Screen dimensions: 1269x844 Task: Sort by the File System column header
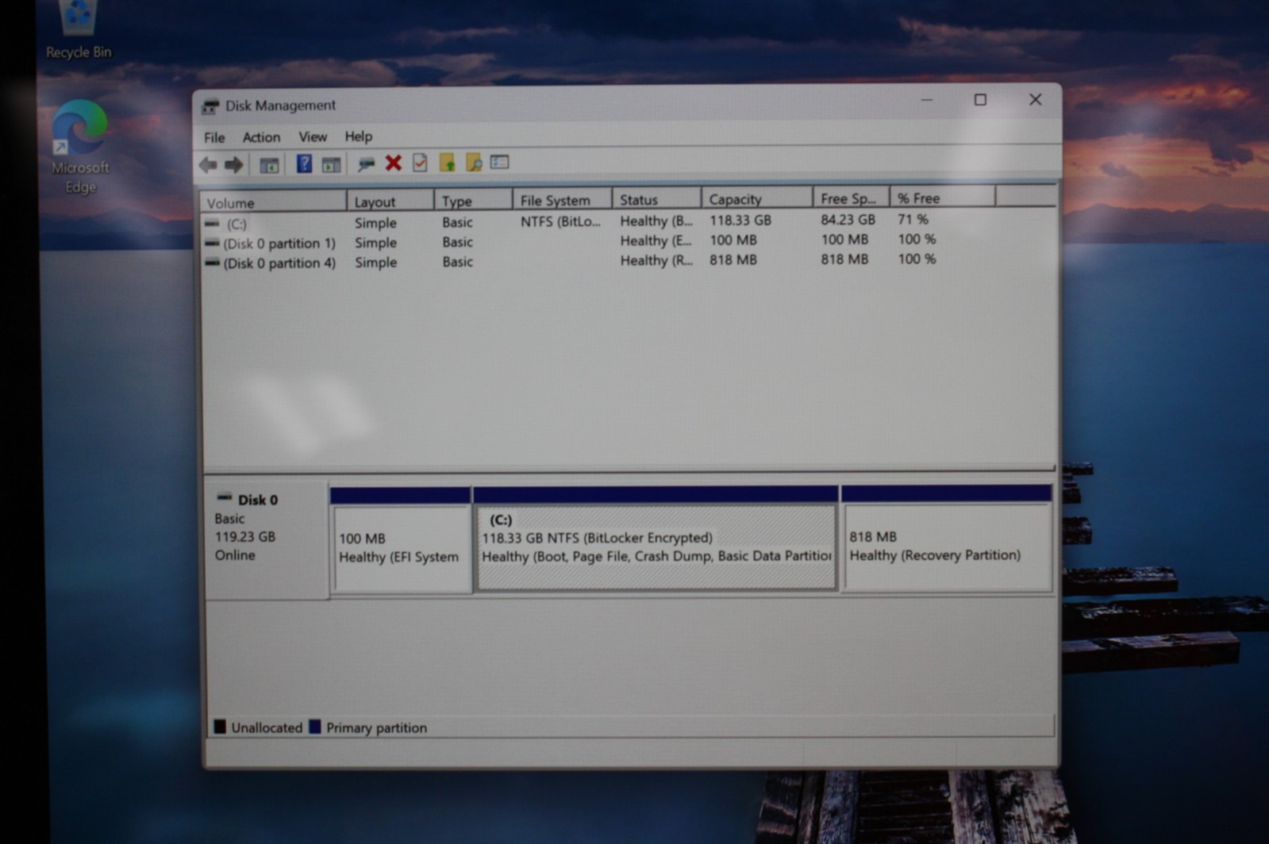[563, 200]
